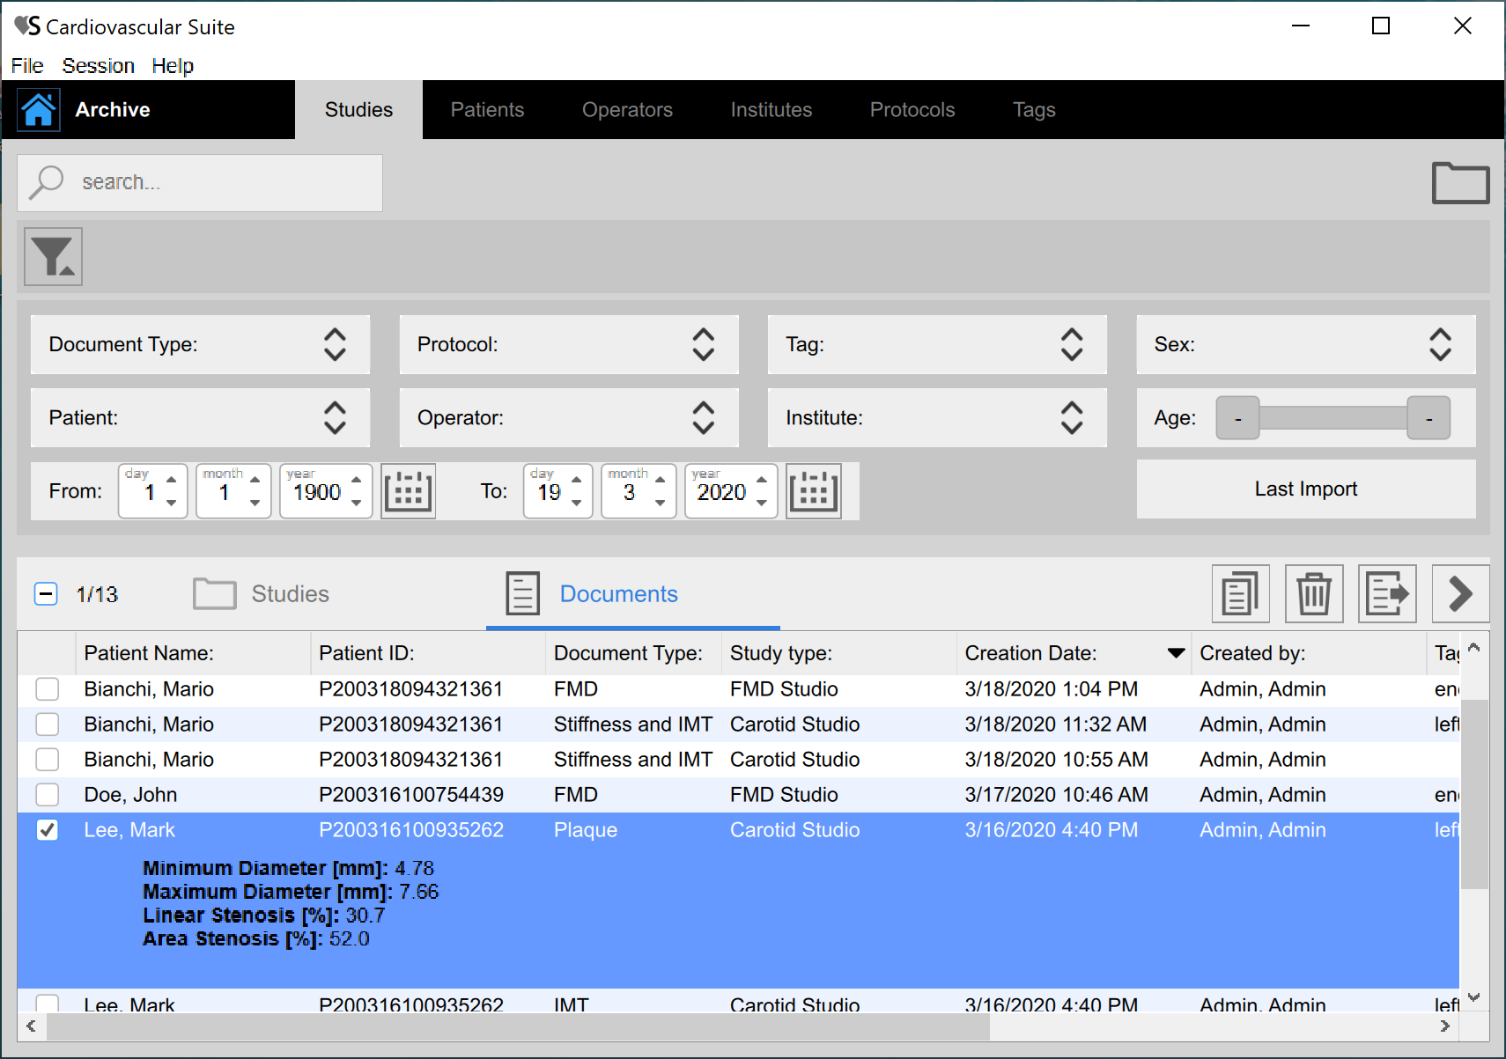Click the right arrow chevron button
This screenshot has width=1506, height=1059.
(x=1460, y=594)
